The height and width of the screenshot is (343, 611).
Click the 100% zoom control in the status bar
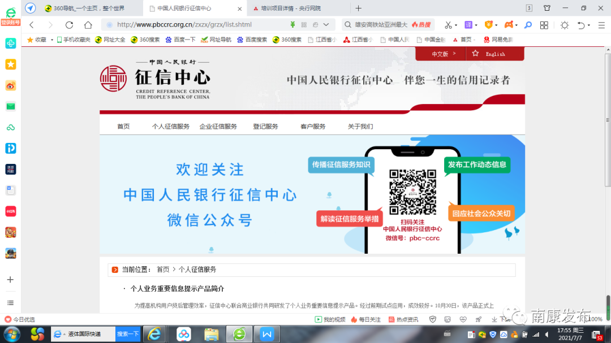tap(596, 319)
